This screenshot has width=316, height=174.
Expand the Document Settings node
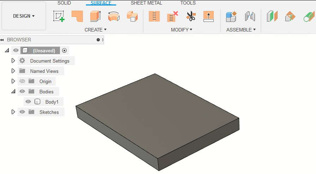13,60
